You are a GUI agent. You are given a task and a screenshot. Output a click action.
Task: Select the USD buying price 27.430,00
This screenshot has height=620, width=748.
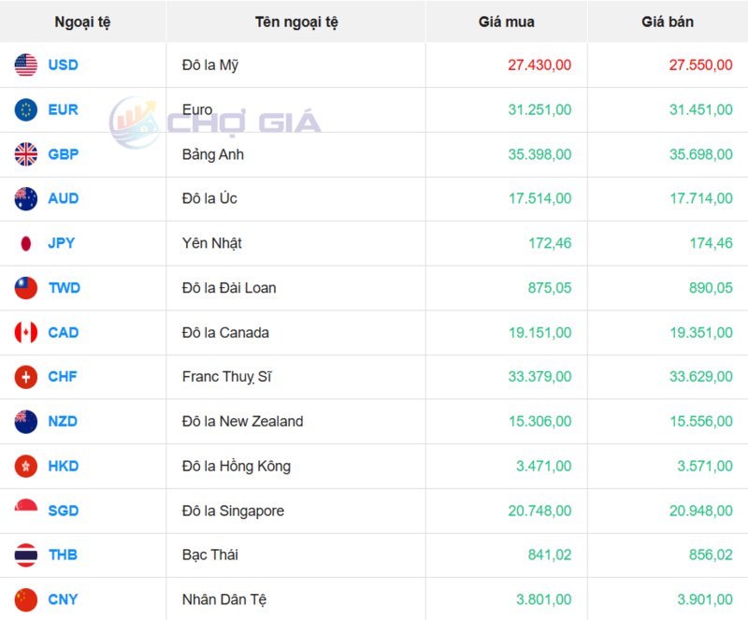pos(539,65)
